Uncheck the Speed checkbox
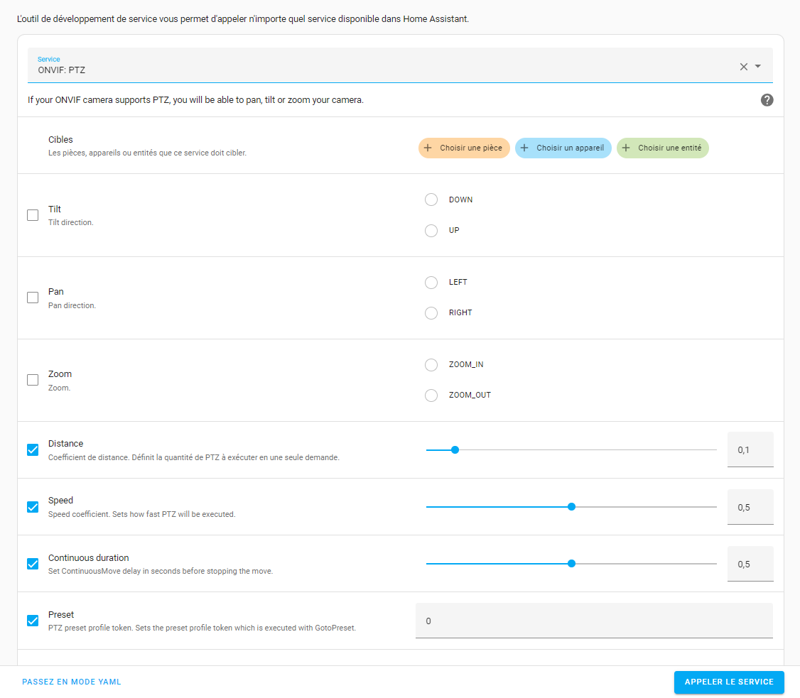The width and height of the screenshot is (800, 698). (33, 507)
